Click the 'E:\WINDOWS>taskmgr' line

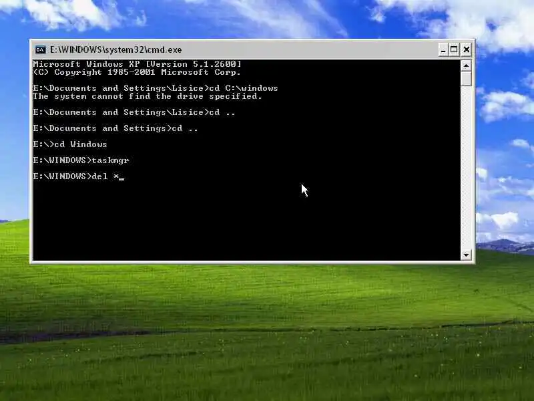(x=81, y=160)
